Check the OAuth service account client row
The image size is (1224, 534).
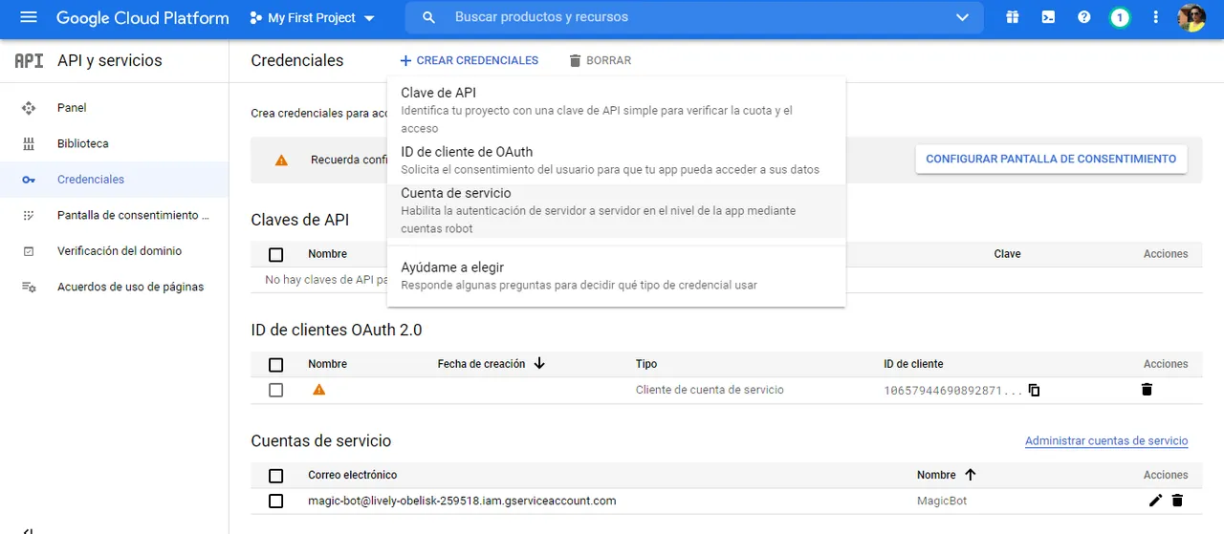click(x=276, y=390)
